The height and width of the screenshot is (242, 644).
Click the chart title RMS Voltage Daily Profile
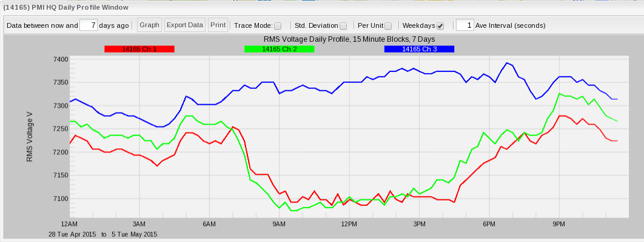click(x=349, y=39)
